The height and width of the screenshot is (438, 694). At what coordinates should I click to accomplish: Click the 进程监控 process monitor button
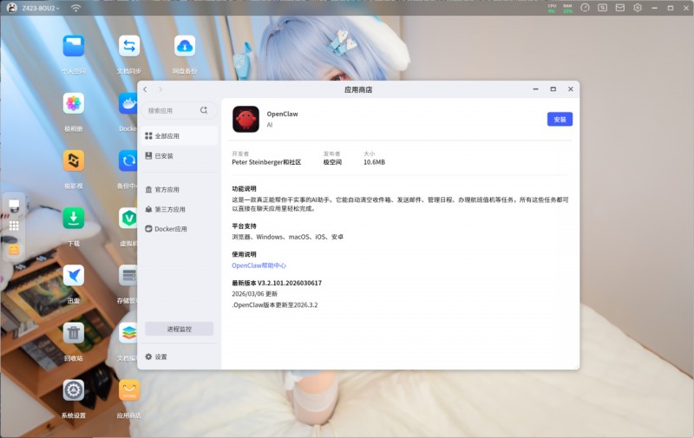point(180,329)
